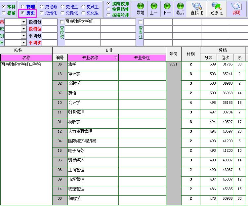Click the 编号 column header
Viewport: 248px width, 207px height.
(60, 58)
